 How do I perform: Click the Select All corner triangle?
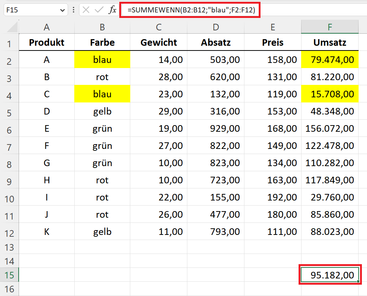13,27
